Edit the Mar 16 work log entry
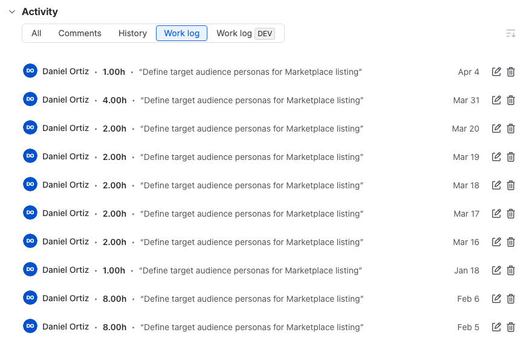 [x=496, y=242]
